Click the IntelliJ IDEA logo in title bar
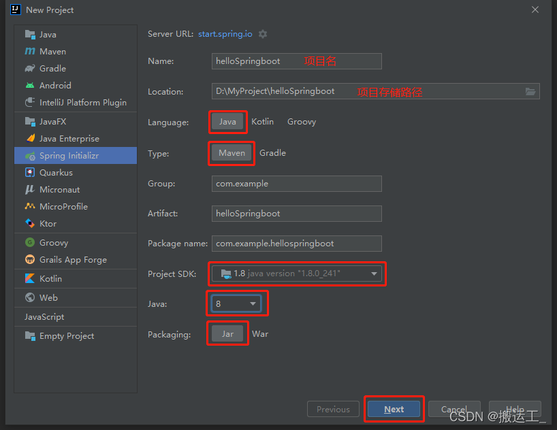This screenshot has height=430, width=557. pyautogui.click(x=16, y=10)
